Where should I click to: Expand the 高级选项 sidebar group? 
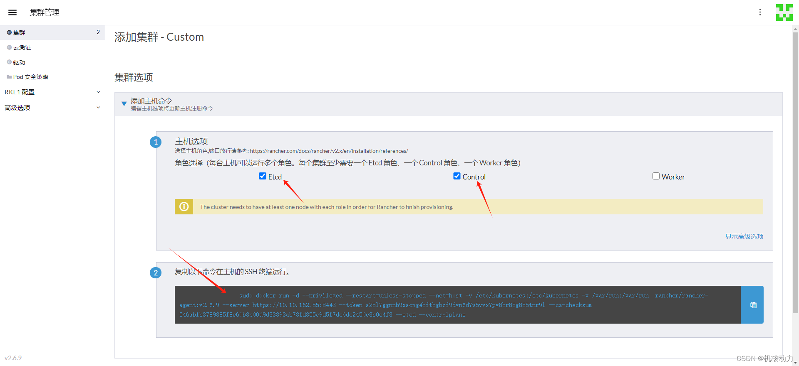coord(52,108)
